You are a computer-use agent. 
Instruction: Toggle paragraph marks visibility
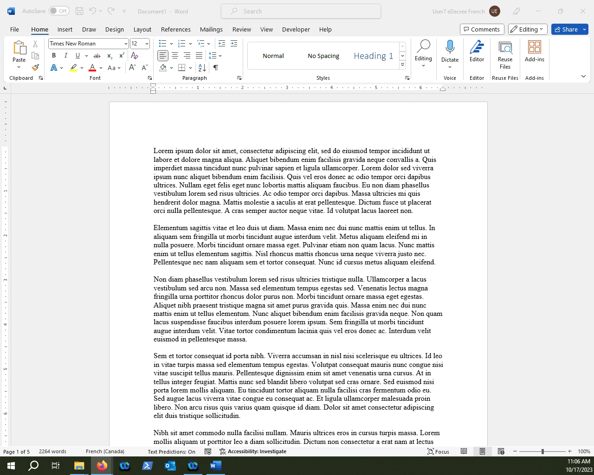(x=215, y=67)
